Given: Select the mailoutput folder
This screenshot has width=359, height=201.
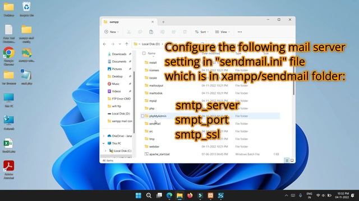Looking at the screenshot, I should tap(156, 85).
